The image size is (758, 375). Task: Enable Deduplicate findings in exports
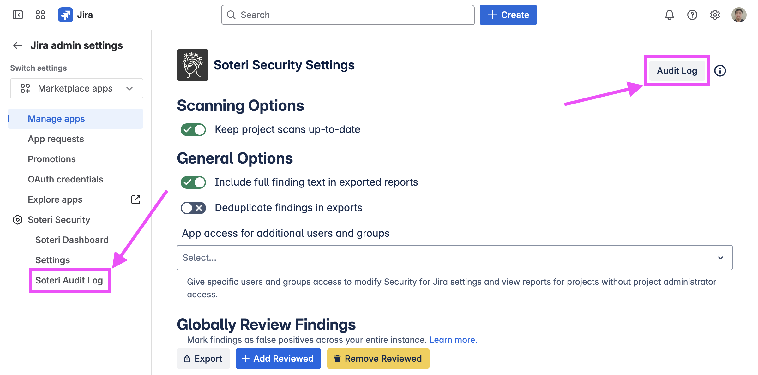coord(193,208)
